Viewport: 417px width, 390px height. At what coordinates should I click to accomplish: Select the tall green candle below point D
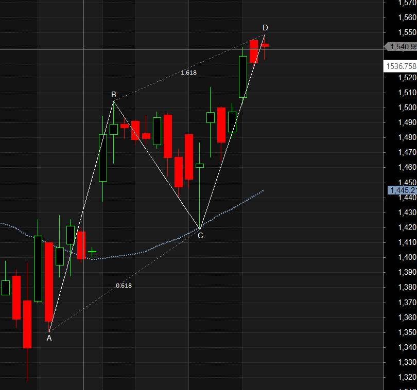pos(243,77)
